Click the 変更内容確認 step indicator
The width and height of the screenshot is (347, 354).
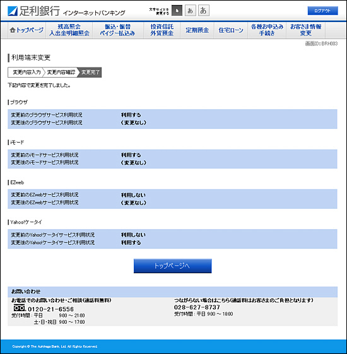point(61,72)
